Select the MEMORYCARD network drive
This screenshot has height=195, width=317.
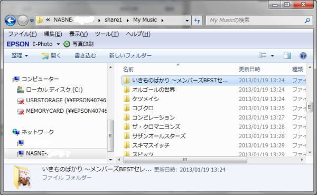point(62,111)
